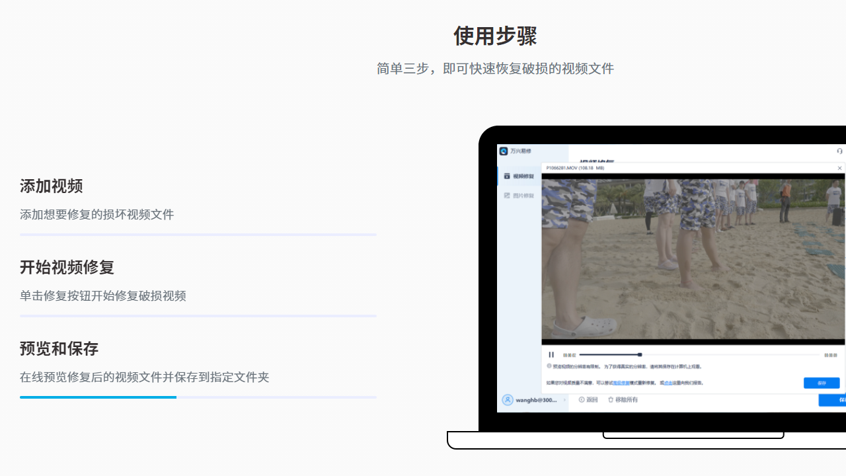Click the trash icon beside 移除所有

(611, 400)
